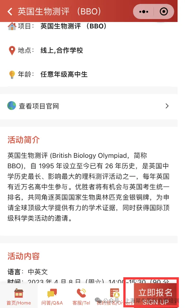Click the British Biology Olympiad description paragraph

click(88, 187)
